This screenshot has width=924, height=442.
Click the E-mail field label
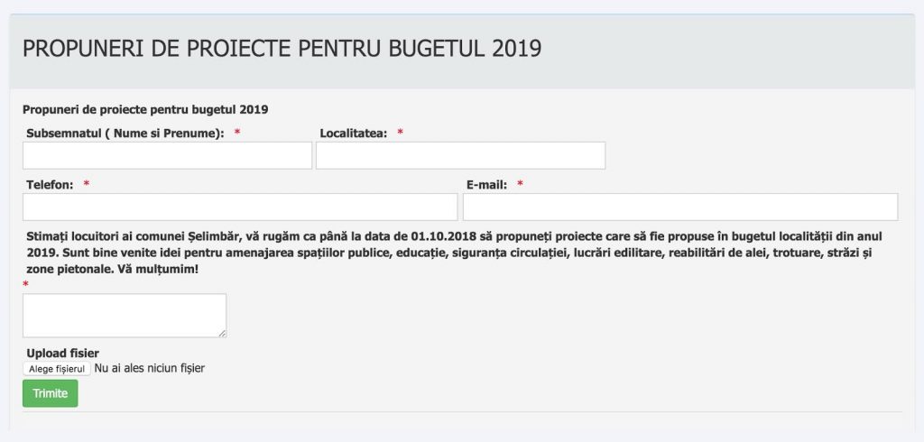tap(486, 185)
